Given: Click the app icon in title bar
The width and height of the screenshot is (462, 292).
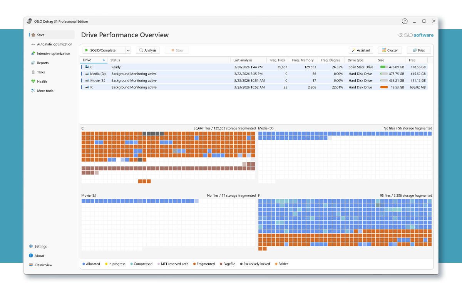Looking at the screenshot, I should tap(30, 22).
